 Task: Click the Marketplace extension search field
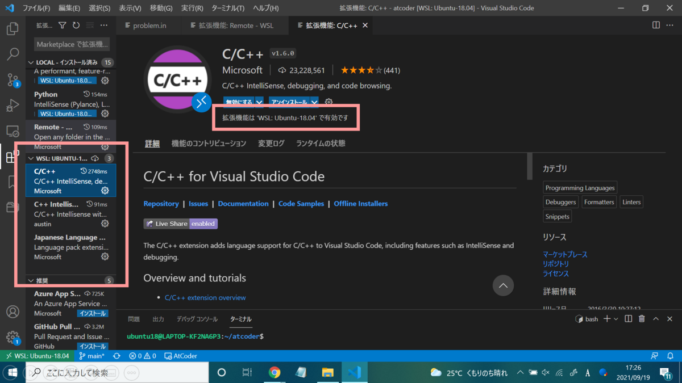72,44
